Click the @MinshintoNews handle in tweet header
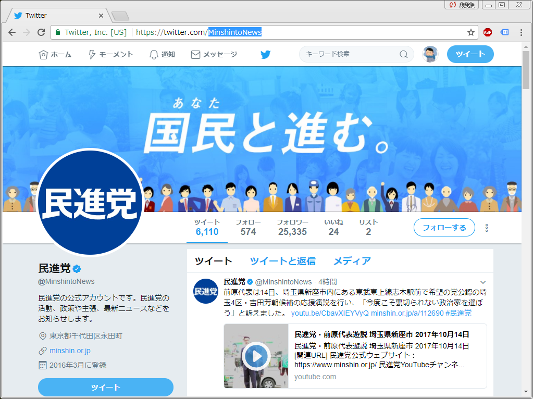The width and height of the screenshot is (533, 399). click(x=283, y=282)
